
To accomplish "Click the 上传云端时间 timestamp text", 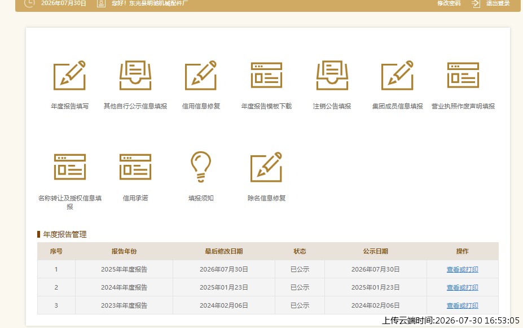I will coord(451,321).
